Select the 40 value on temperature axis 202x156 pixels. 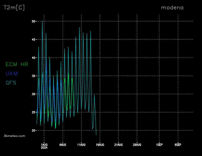tap(33, 58)
